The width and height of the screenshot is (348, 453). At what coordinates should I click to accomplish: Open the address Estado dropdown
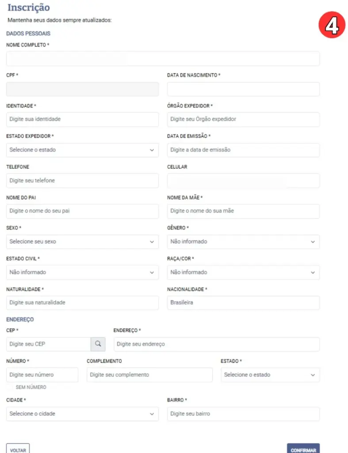pyautogui.click(x=270, y=375)
